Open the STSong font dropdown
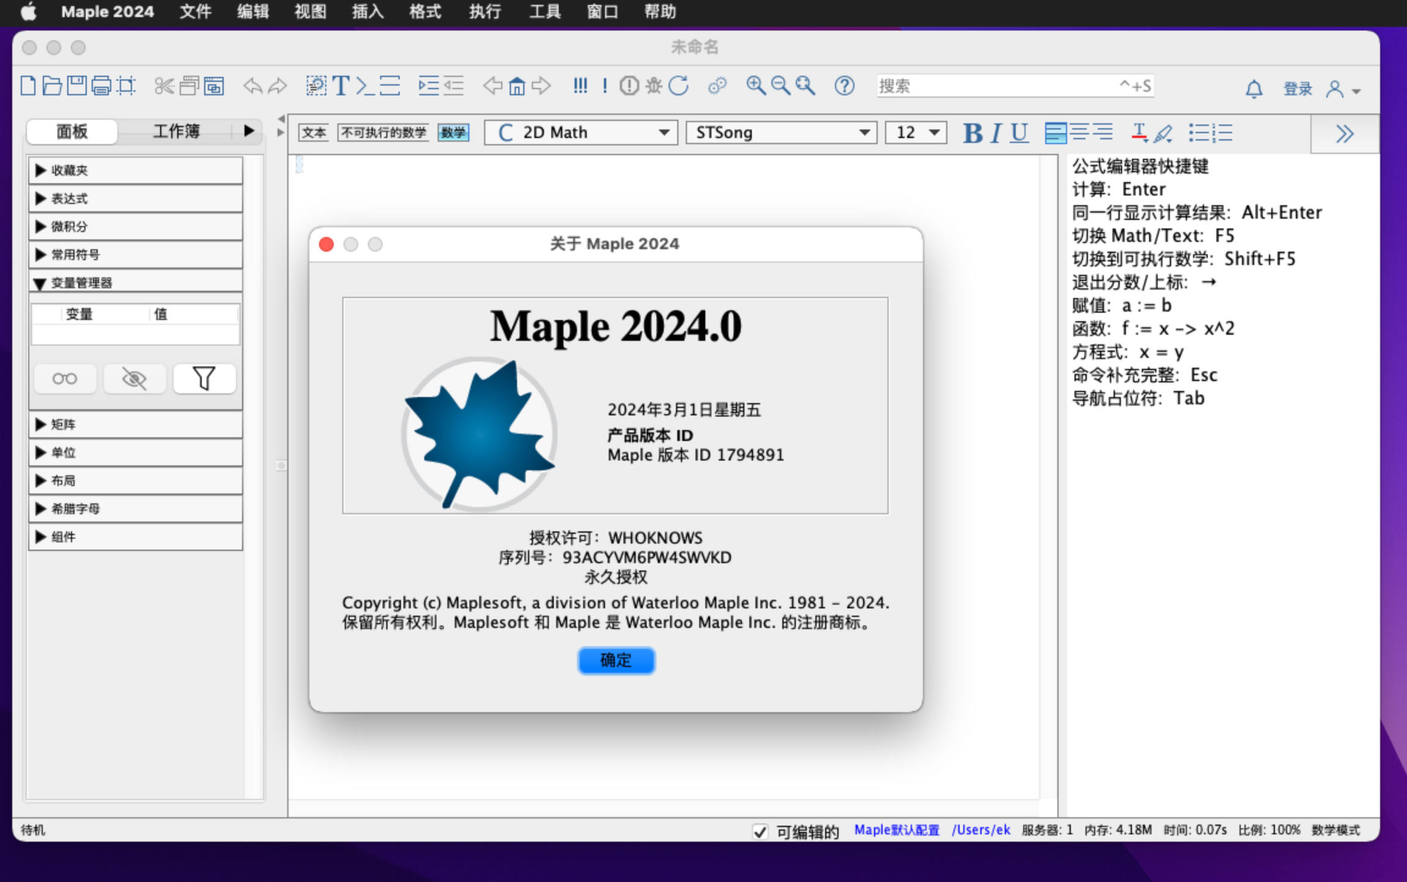This screenshot has width=1407, height=882. pyautogui.click(x=781, y=133)
